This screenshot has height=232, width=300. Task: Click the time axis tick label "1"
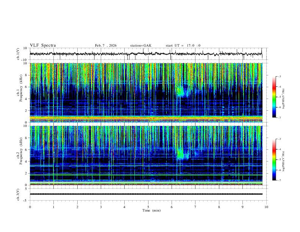[53, 207]
